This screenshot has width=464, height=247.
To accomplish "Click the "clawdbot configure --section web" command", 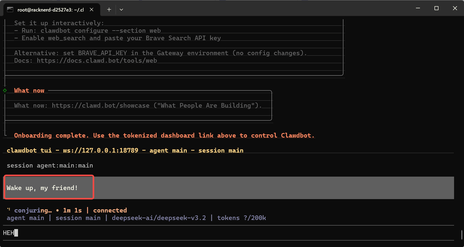I will tap(100, 31).
